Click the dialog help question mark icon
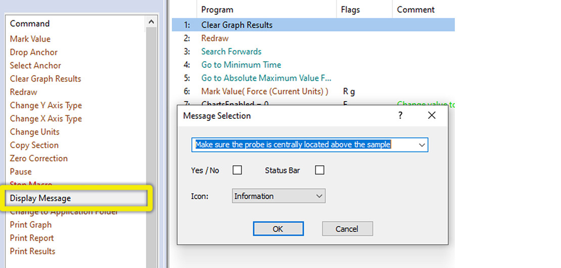 (x=400, y=116)
